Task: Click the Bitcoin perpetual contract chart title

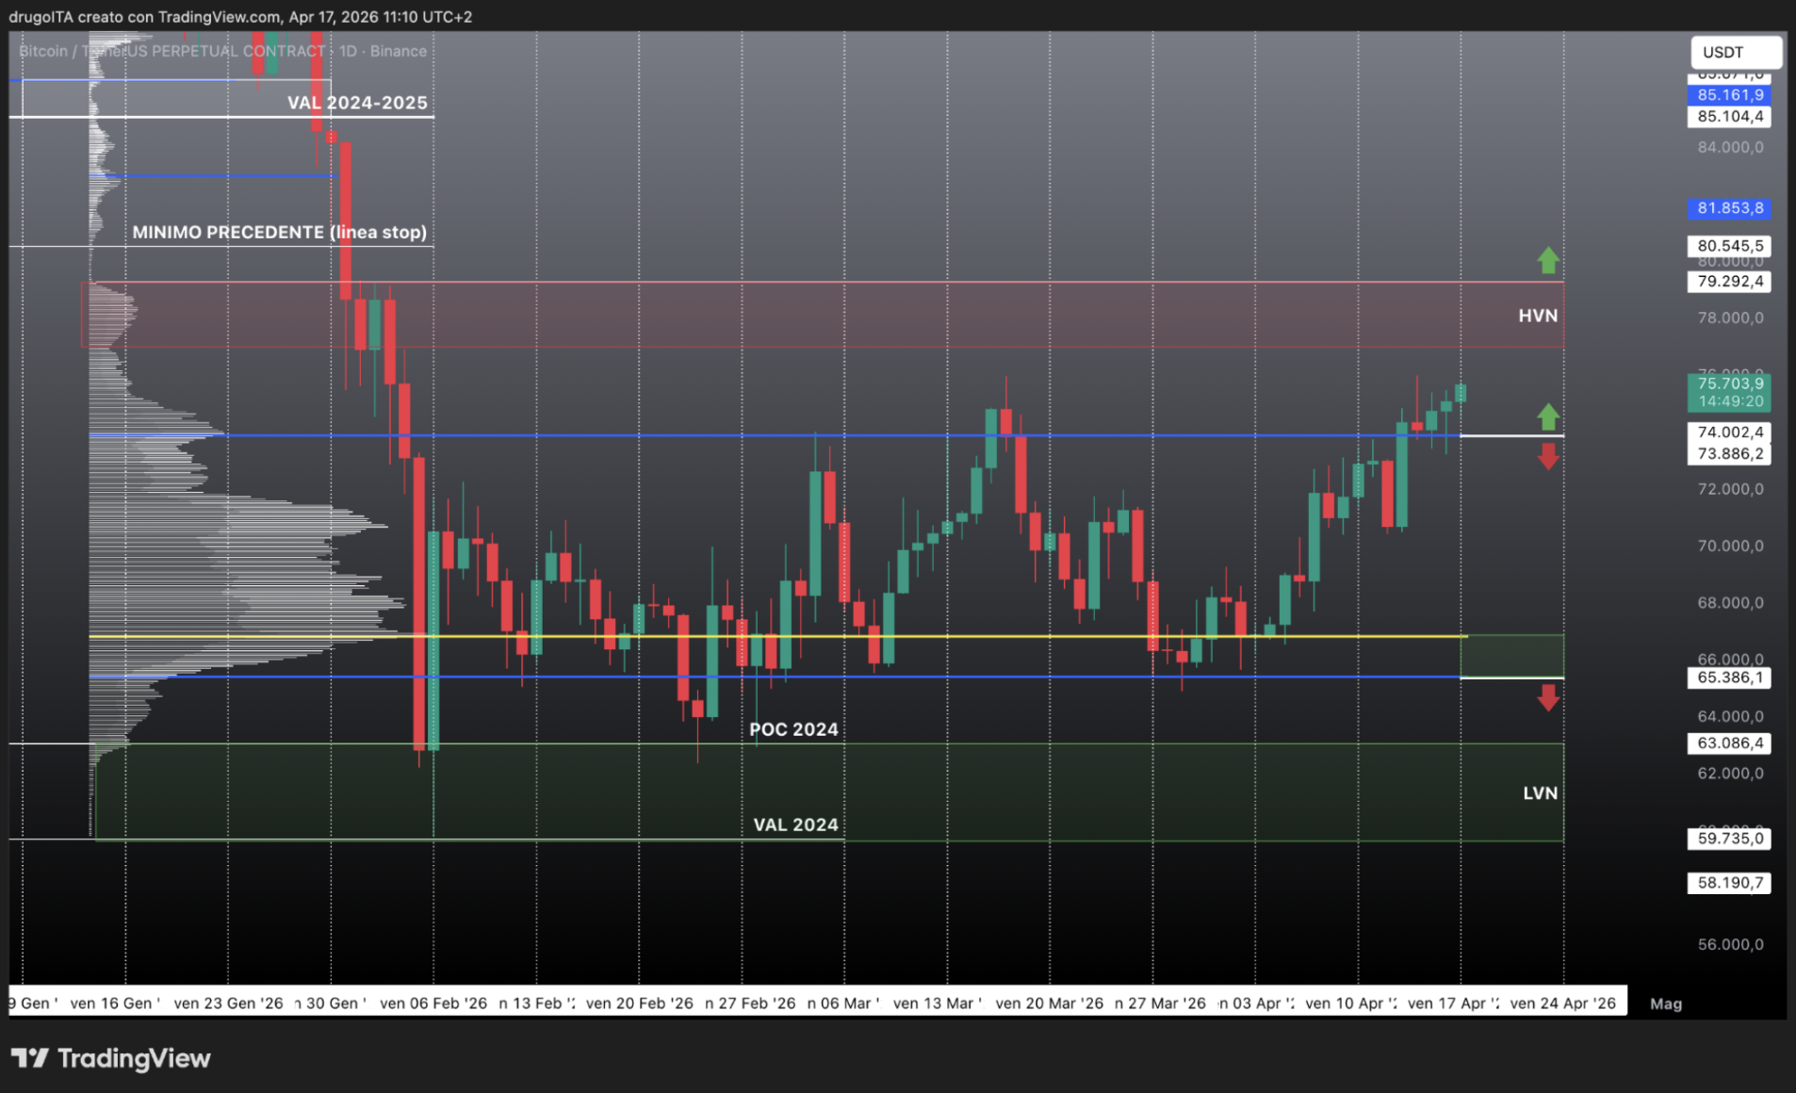Action: (222, 51)
